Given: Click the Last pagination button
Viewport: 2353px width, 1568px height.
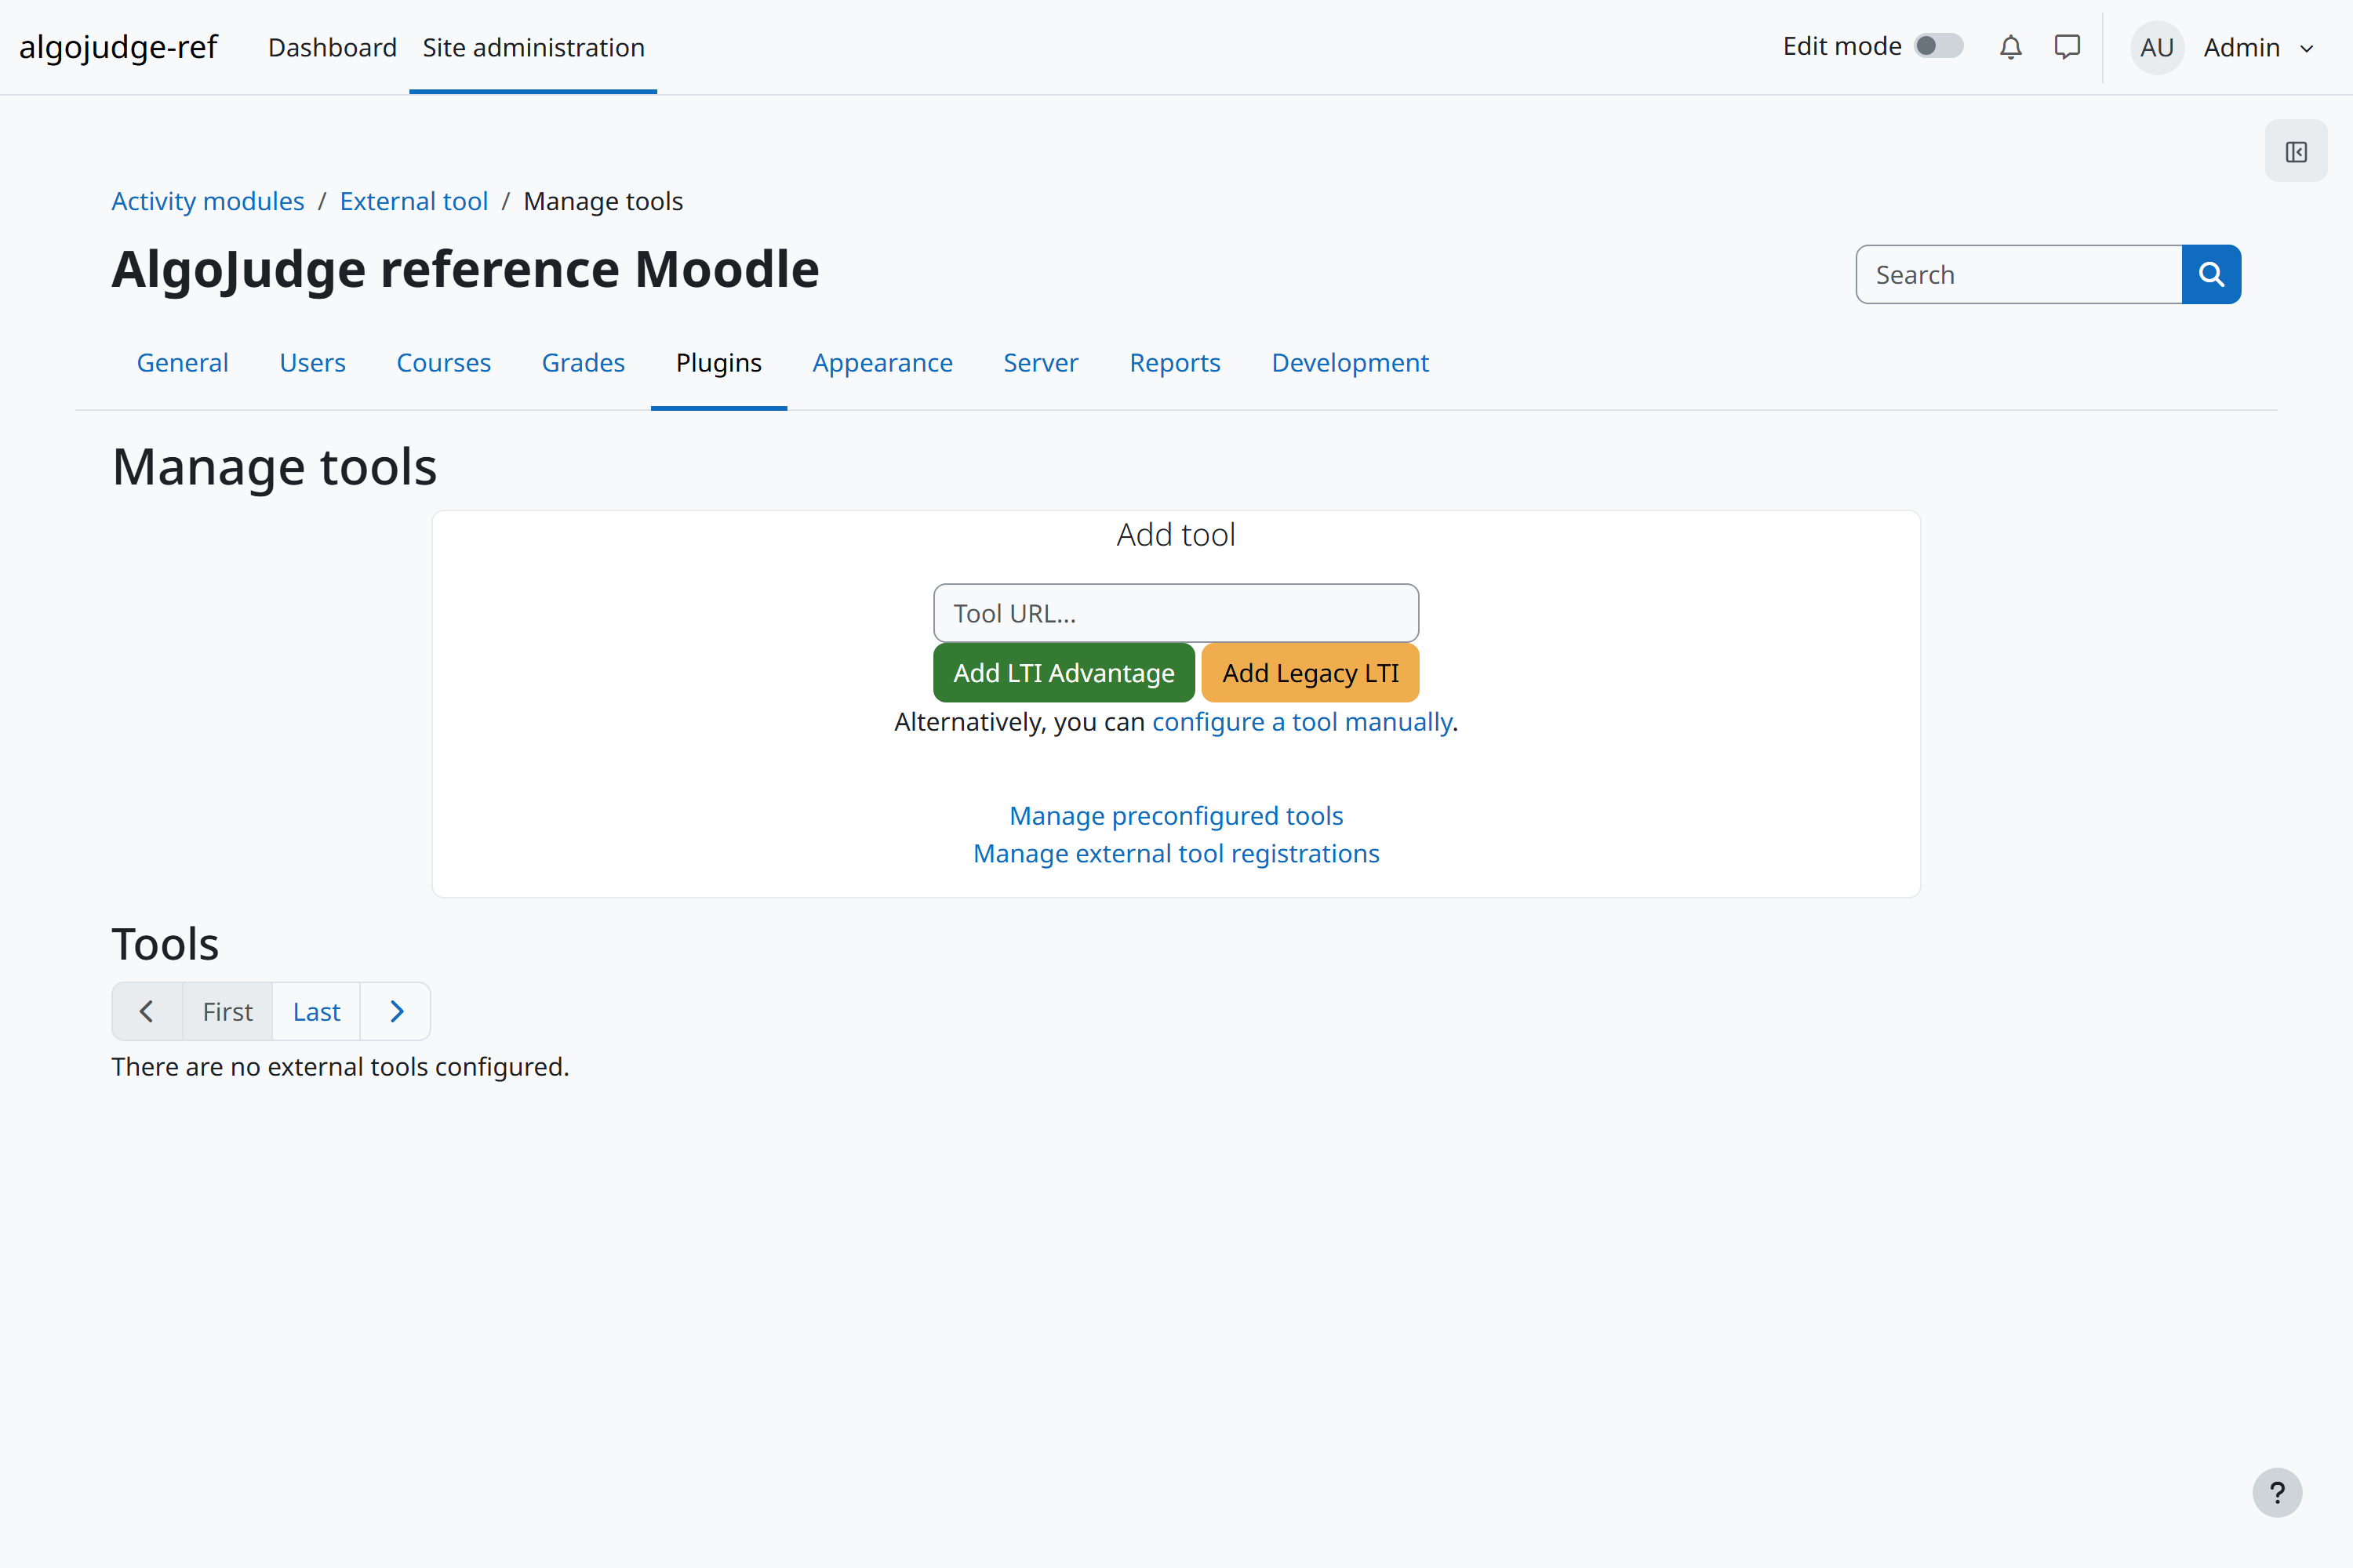Looking at the screenshot, I should (316, 1011).
